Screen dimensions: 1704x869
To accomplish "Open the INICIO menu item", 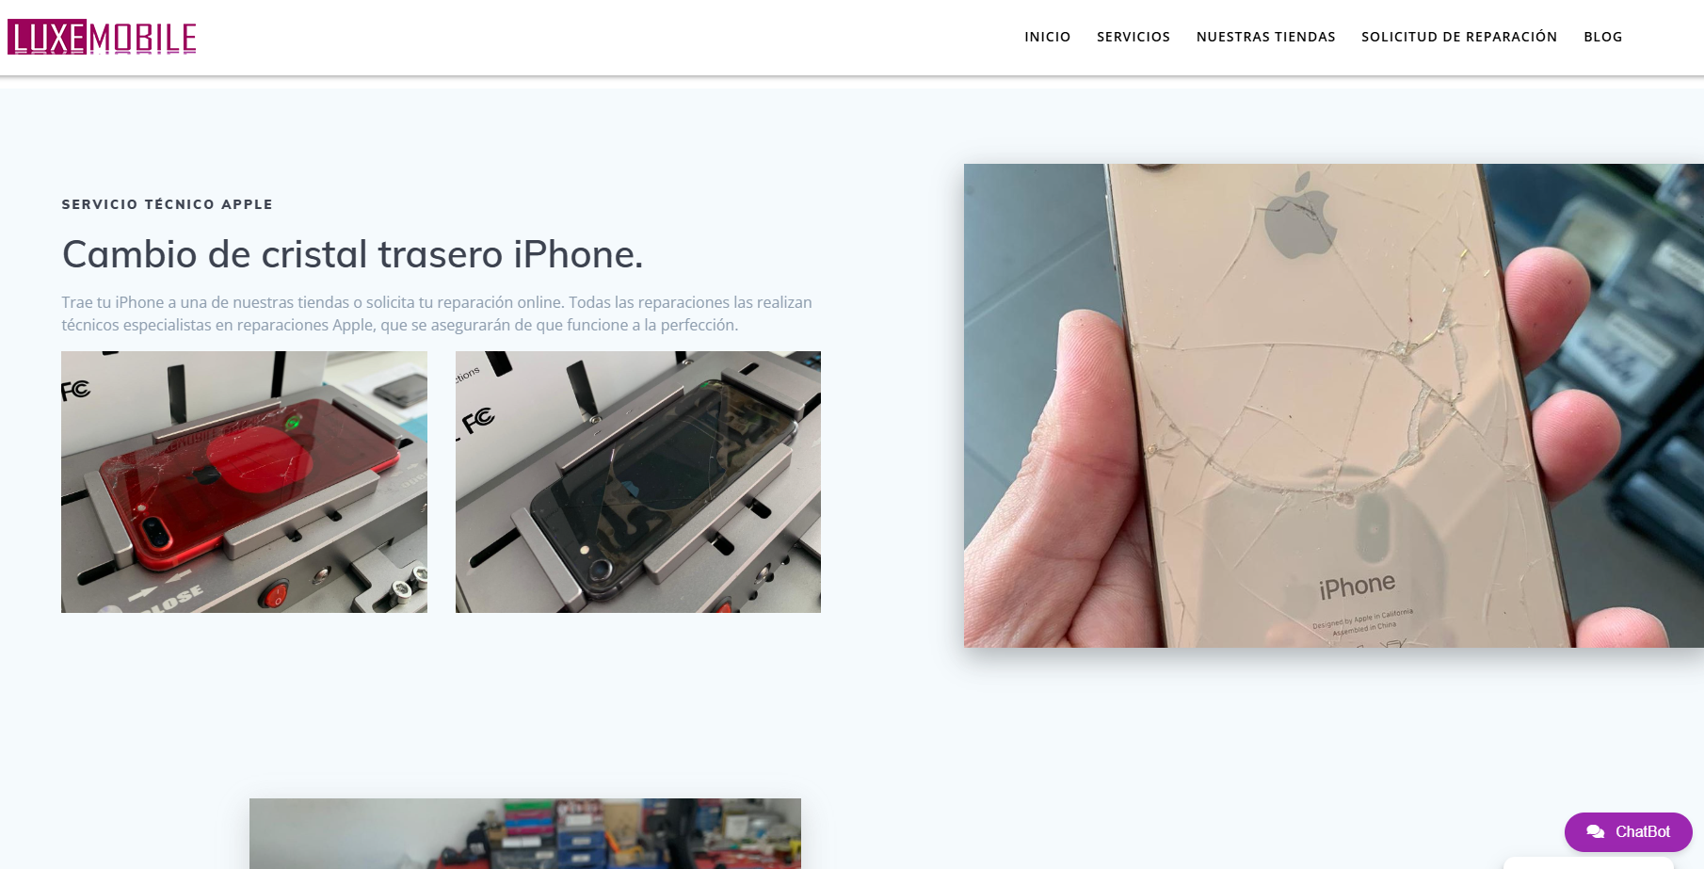I will [1047, 37].
